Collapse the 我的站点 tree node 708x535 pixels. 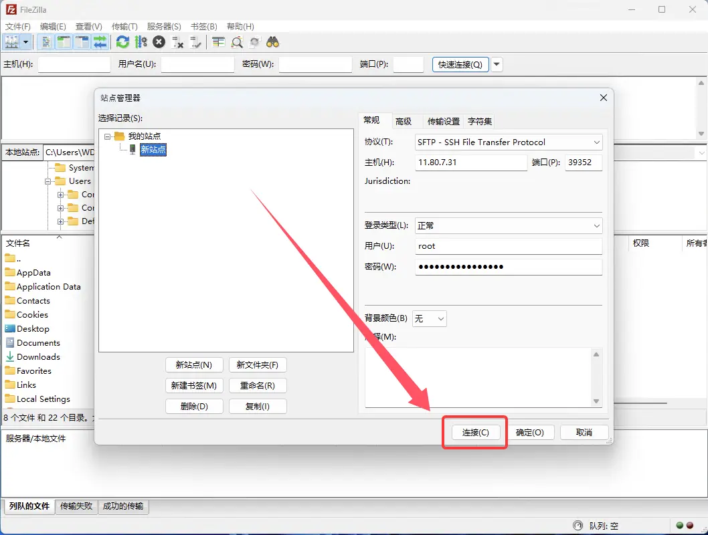(108, 136)
